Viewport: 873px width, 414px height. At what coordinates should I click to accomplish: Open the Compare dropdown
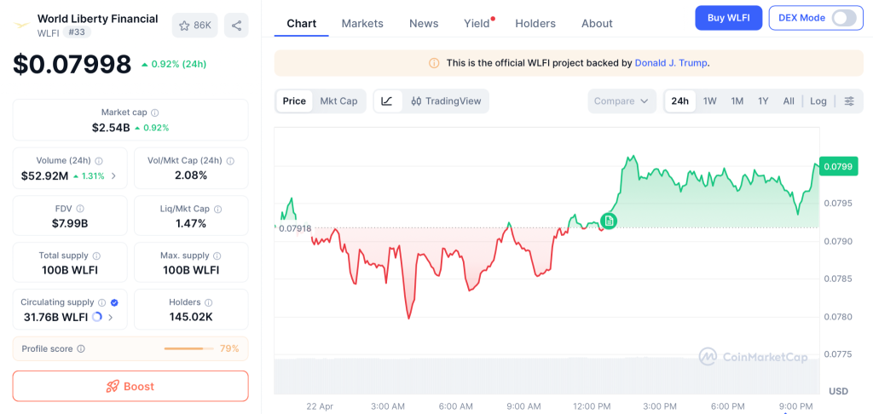(x=622, y=101)
